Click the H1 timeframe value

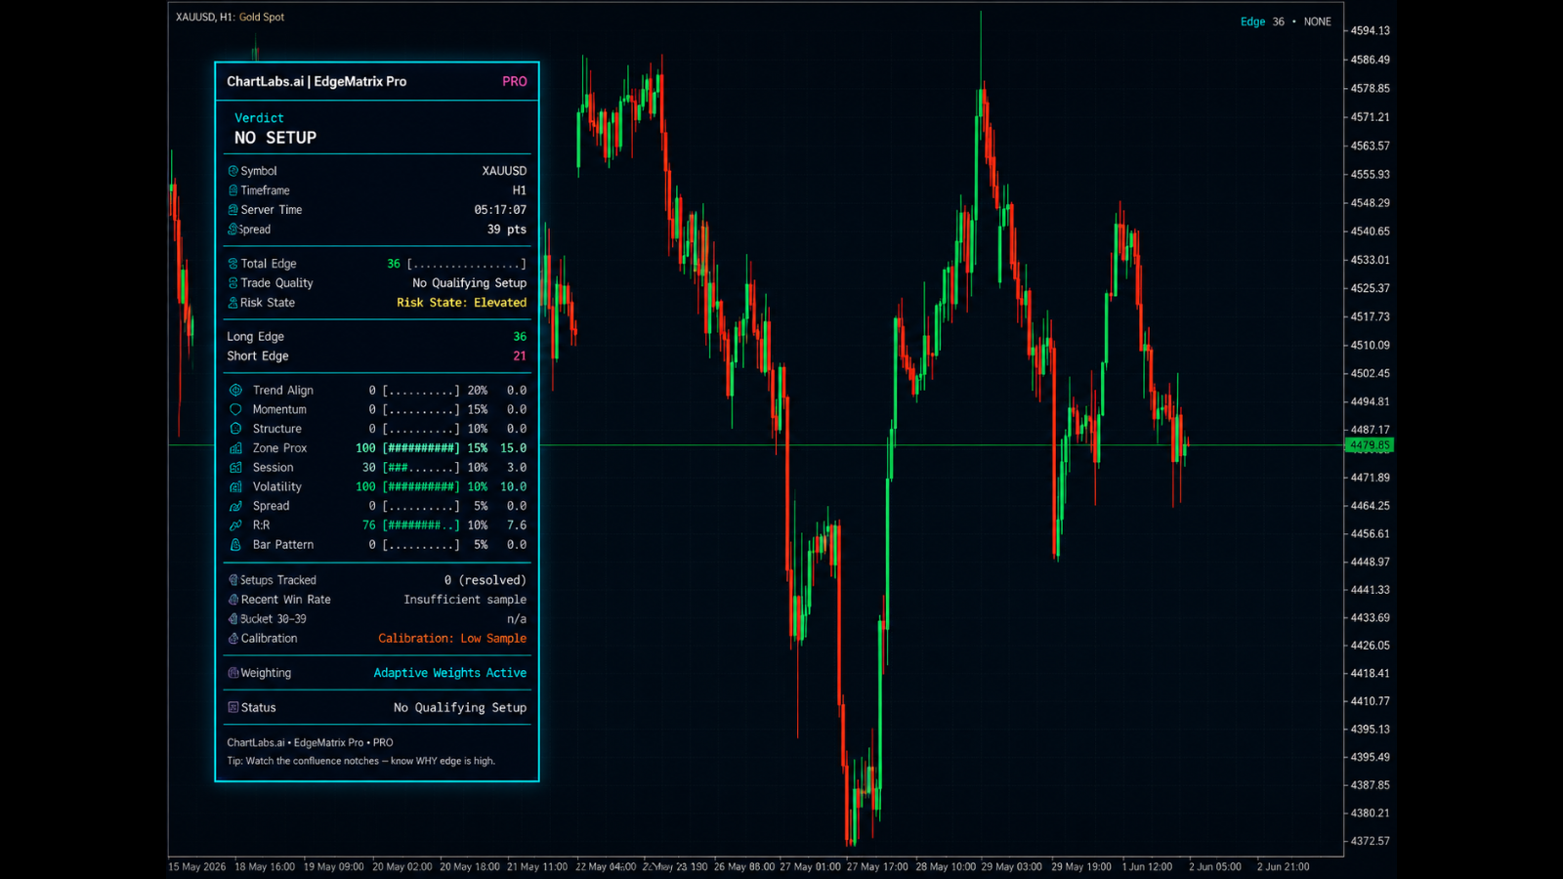(520, 190)
